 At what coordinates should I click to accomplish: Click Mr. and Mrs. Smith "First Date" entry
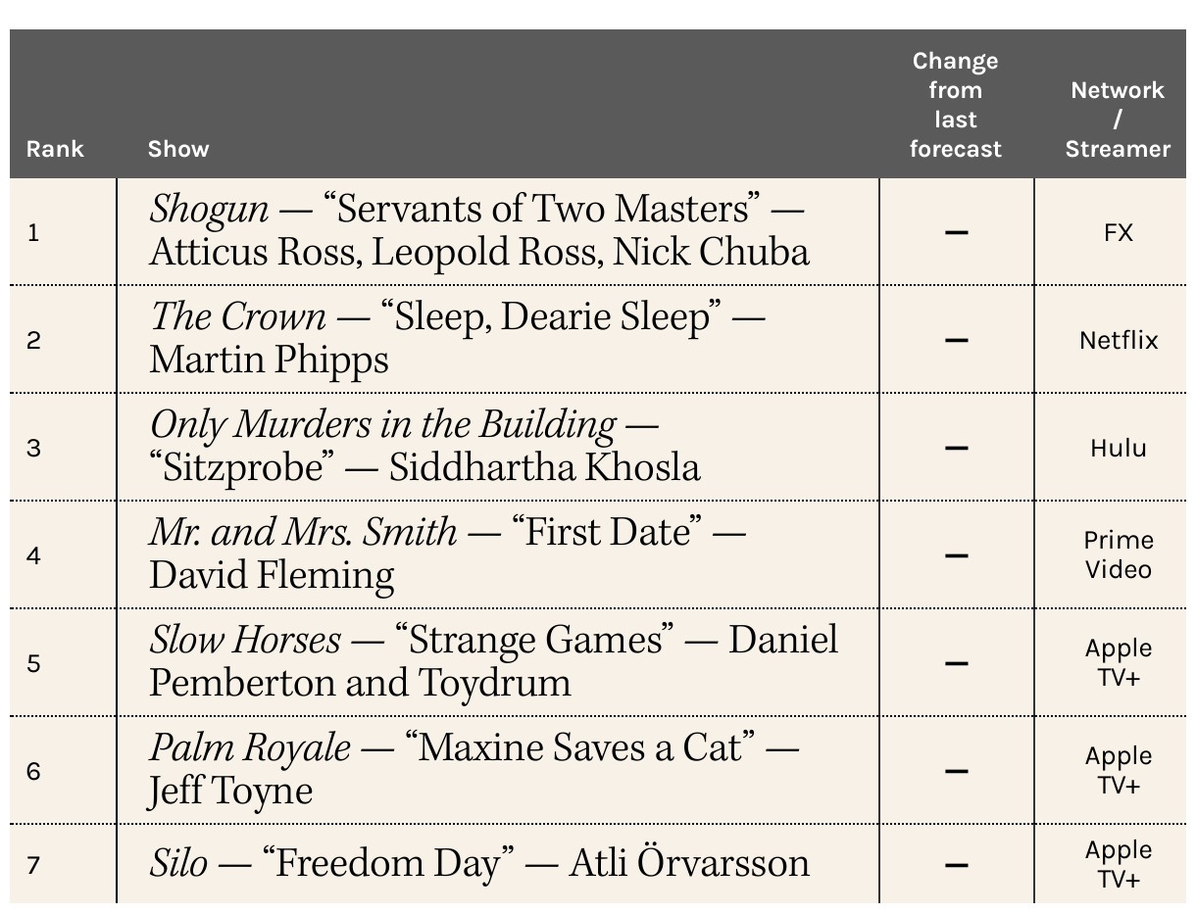(447, 554)
